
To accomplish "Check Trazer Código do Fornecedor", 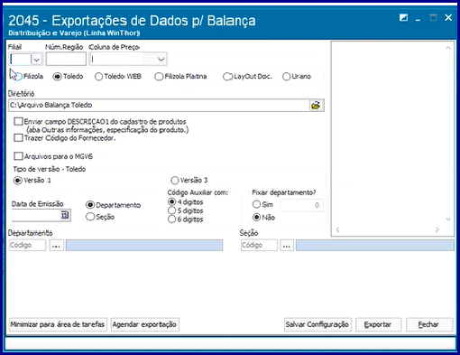I will coord(18,137).
